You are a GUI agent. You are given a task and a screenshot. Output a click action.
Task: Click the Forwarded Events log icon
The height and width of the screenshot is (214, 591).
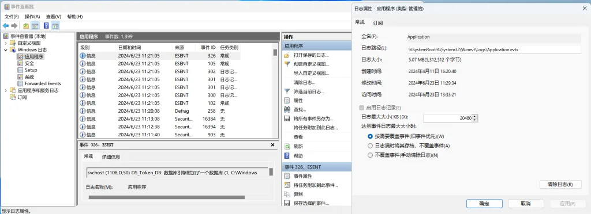pyautogui.click(x=21, y=84)
